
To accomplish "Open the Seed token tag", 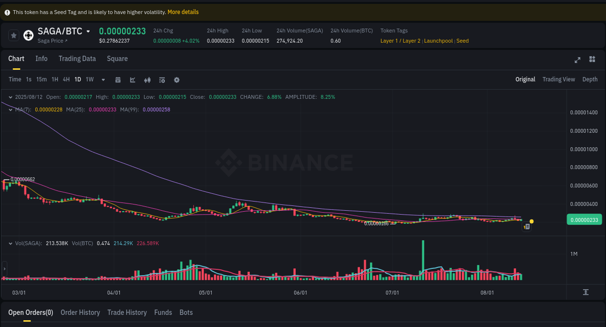I will point(462,41).
